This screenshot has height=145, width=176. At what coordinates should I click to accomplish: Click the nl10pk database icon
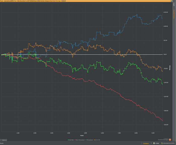point(154,143)
